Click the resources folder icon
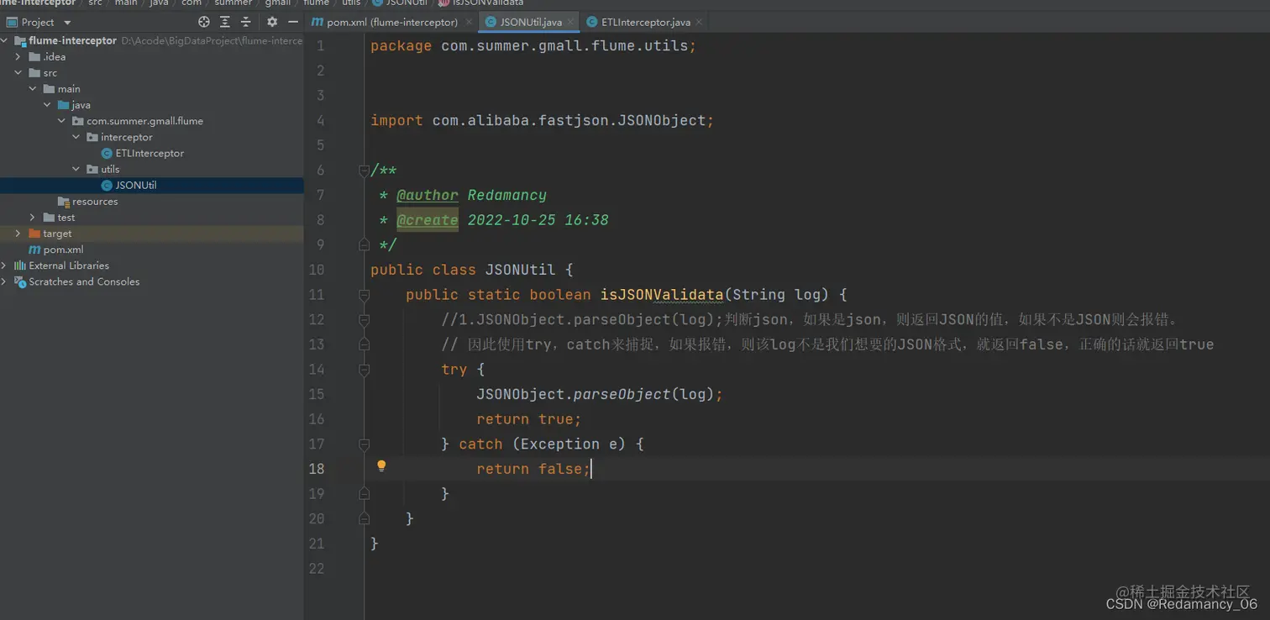The width and height of the screenshot is (1270, 620). [x=64, y=202]
